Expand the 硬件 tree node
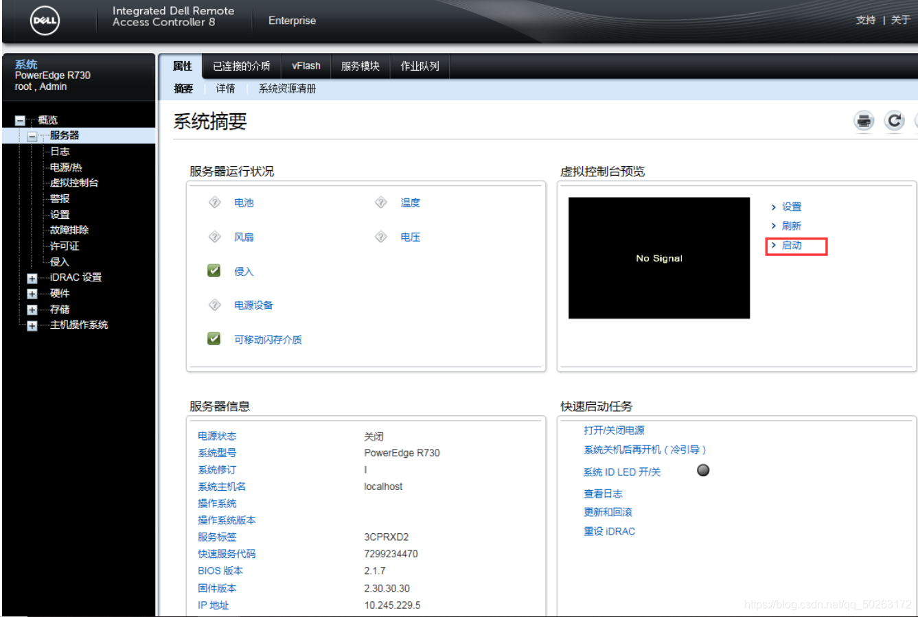 32,294
